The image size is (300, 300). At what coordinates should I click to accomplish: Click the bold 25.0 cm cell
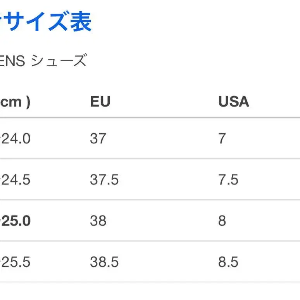(16, 221)
